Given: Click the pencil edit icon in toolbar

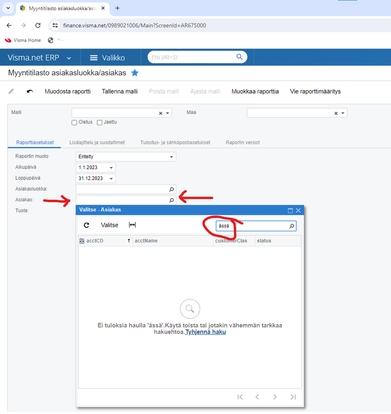Looking at the screenshot, I should tap(11, 91).
